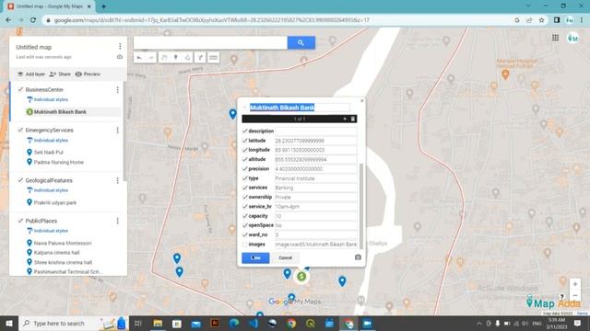Select the add marker tool

[x=176, y=57]
